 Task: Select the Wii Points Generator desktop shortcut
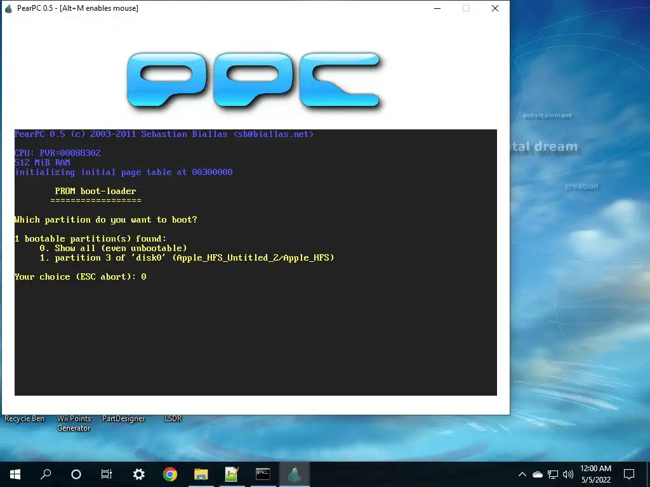pos(74,423)
